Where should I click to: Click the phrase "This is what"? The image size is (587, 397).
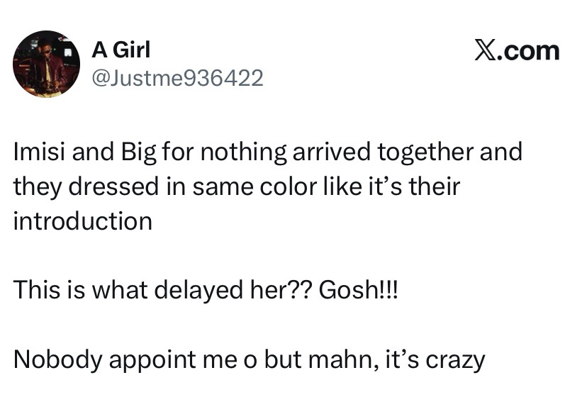pos(76,290)
